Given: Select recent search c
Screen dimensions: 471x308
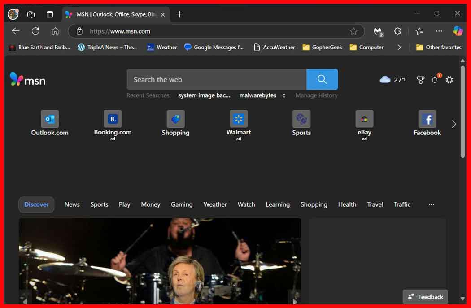Looking at the screenshot, I should (x=283, y=95).
